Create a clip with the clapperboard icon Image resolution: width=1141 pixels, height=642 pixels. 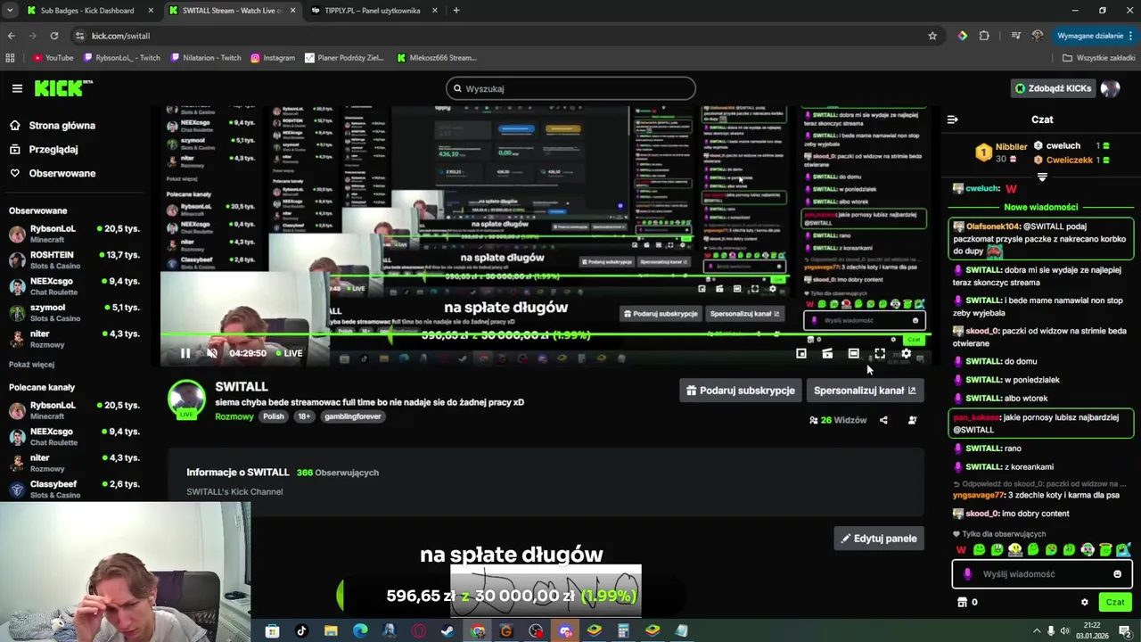827,354
